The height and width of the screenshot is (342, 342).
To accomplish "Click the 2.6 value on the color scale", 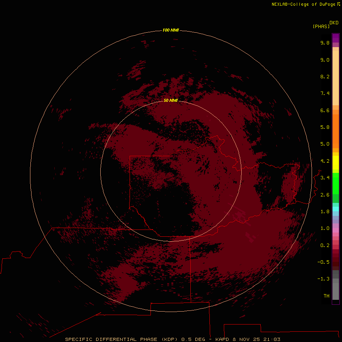I will (325, 195).
